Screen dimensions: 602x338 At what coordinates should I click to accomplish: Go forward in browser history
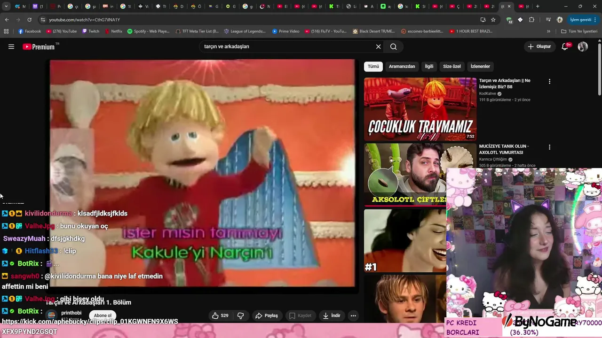[x=18, y=20]
